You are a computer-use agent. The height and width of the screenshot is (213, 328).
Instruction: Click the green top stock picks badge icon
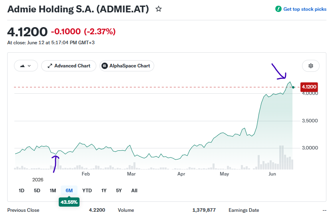click(x=278, y=9)
